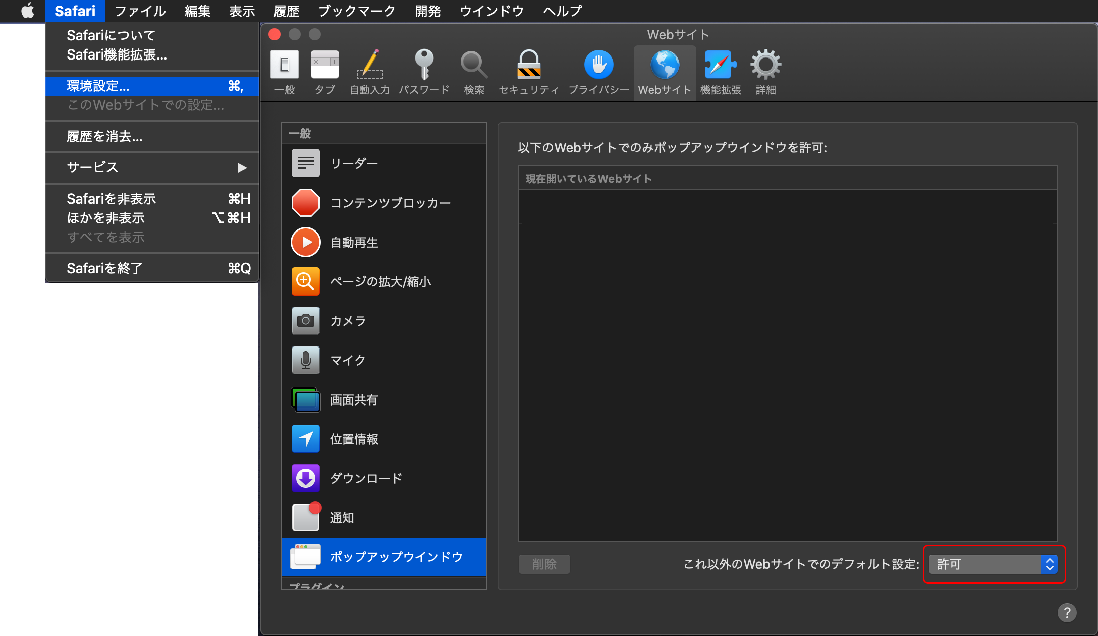Screen dimensions: 1098x636
Task: Expand the サービス submenu
Action: [152, 167]
